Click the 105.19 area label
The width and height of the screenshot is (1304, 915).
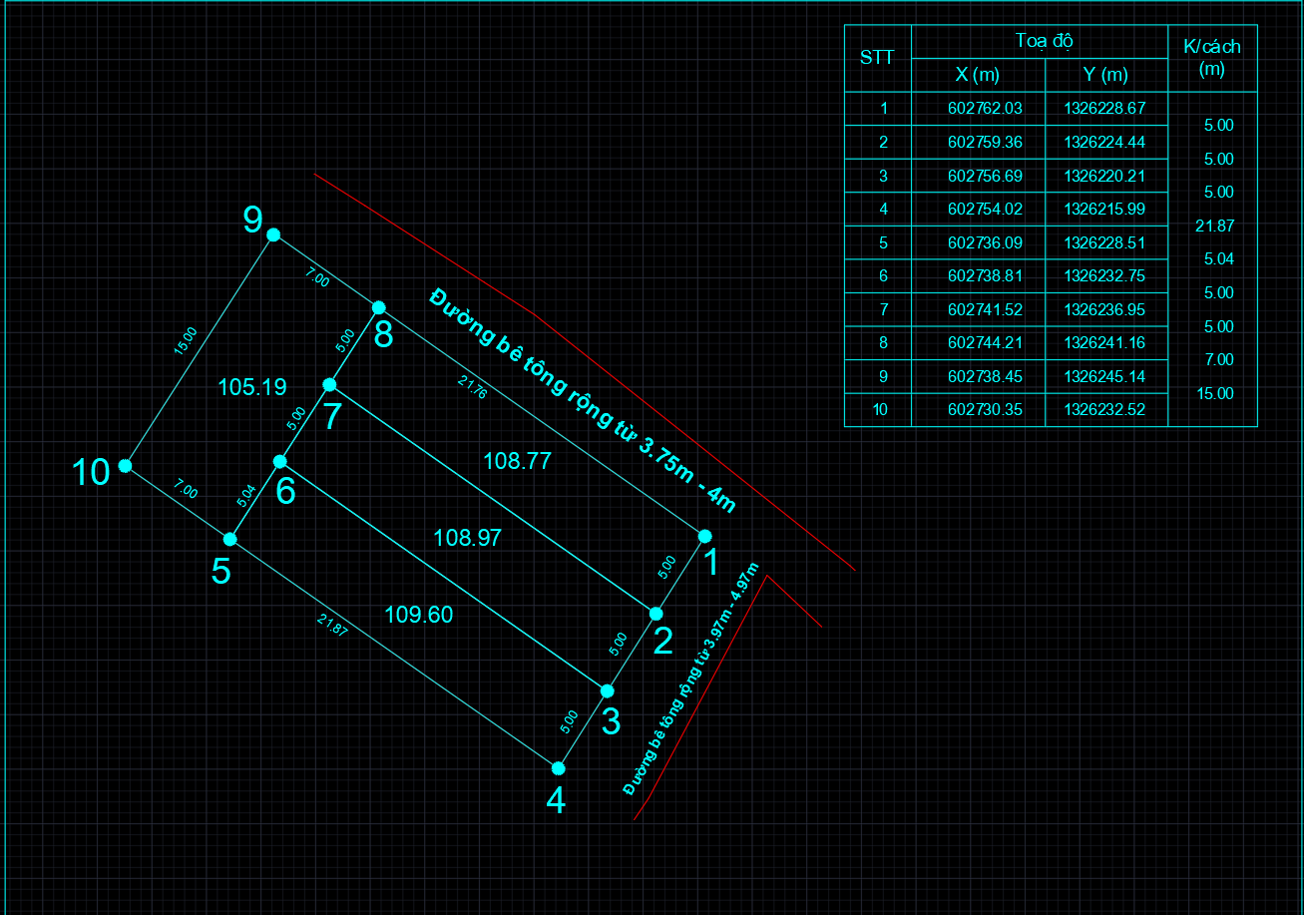click(252, 387)
